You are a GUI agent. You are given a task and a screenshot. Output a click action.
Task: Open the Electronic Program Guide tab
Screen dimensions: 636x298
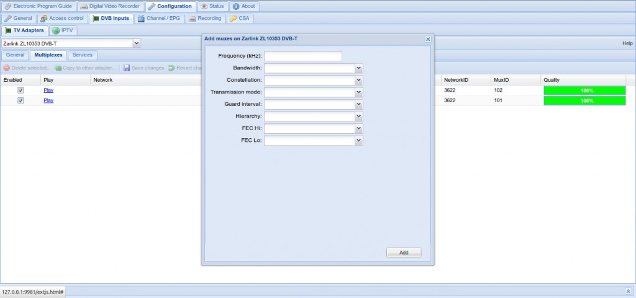point(39,6)
